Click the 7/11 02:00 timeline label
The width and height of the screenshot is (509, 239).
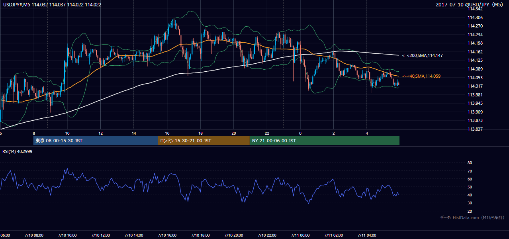tap(333, 235)
